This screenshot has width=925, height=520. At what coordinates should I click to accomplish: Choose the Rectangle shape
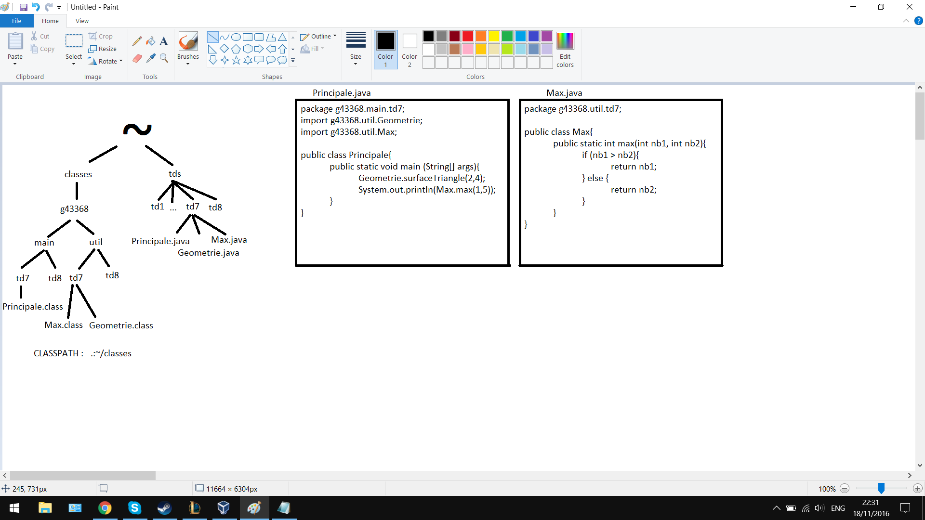tap(248, 37)
